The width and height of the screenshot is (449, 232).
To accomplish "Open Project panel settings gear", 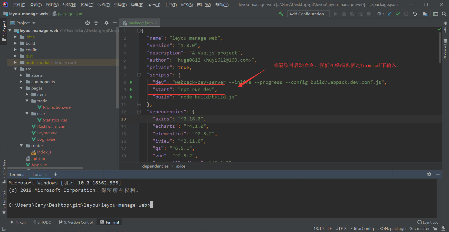I will pos(107,23).
